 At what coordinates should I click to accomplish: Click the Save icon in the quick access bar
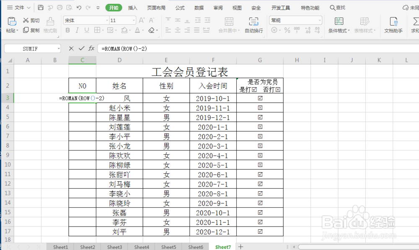[x=41, y=8]
